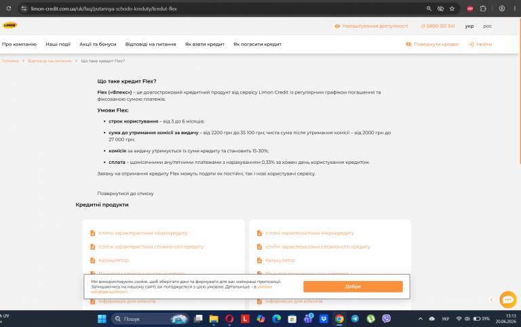Open network and Wi-Fi tray icon
Viewport: 521px width, 327px height.
pos(459,319)
